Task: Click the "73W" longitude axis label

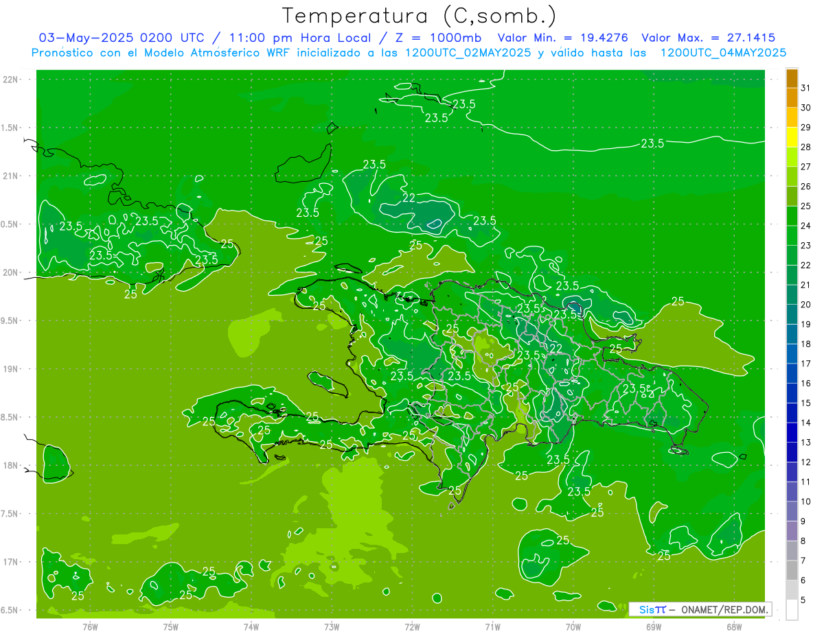Action: click(x=332, y=627)
